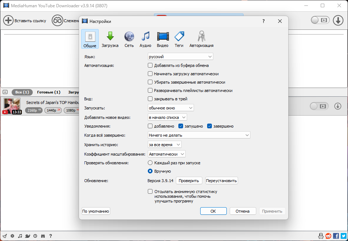
Task: Enable Убирать завершенные автоматически checkbox
Action: [150, 82]
